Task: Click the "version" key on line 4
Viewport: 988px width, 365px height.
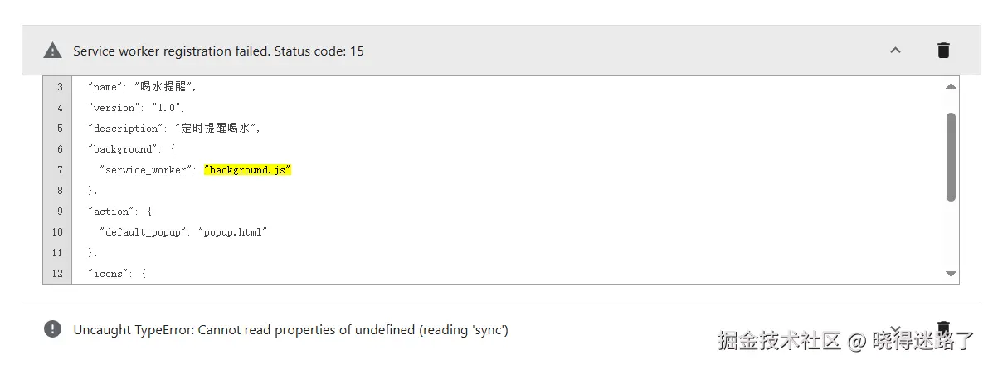Action: pos(114,108)
